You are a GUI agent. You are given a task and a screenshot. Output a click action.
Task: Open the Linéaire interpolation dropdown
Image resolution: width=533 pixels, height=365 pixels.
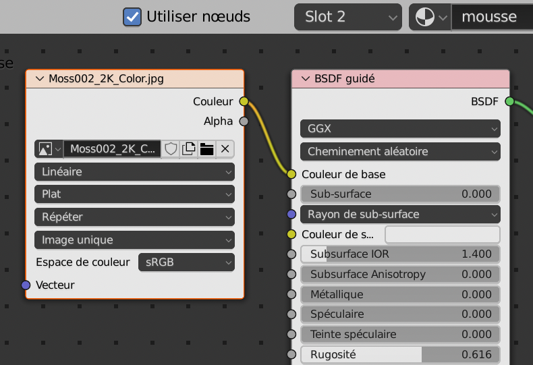[x=134, y=172]
